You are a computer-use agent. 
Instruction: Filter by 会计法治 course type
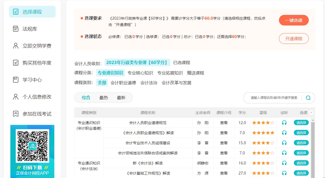[149, 83]
